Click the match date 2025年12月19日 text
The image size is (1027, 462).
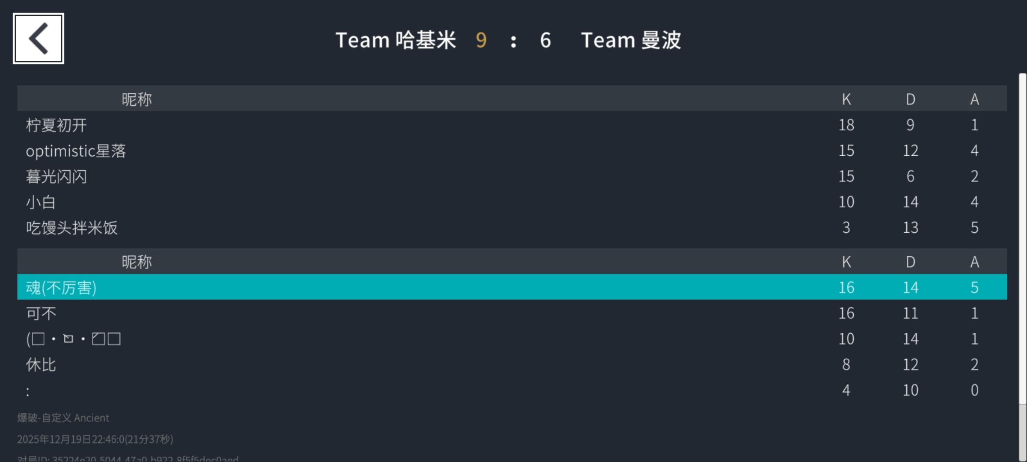(x=95, y=439)
